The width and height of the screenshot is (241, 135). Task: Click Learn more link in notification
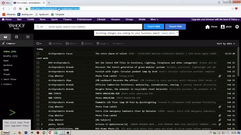168,33
